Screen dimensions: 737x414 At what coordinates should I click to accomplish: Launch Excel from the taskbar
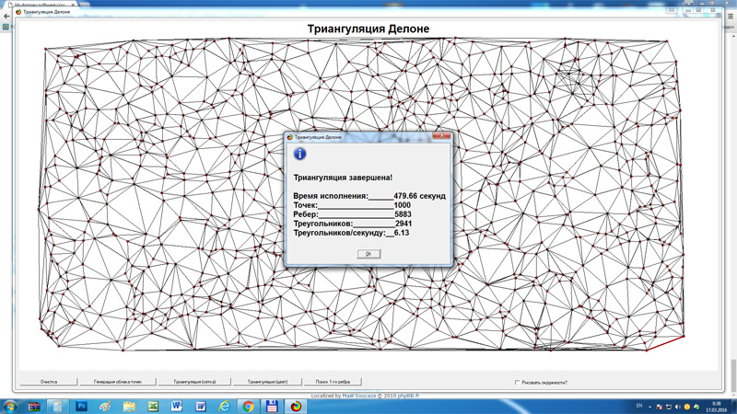click(153, 406)
